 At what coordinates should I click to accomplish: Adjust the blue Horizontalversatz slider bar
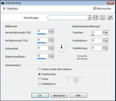[x=42, y=34]
